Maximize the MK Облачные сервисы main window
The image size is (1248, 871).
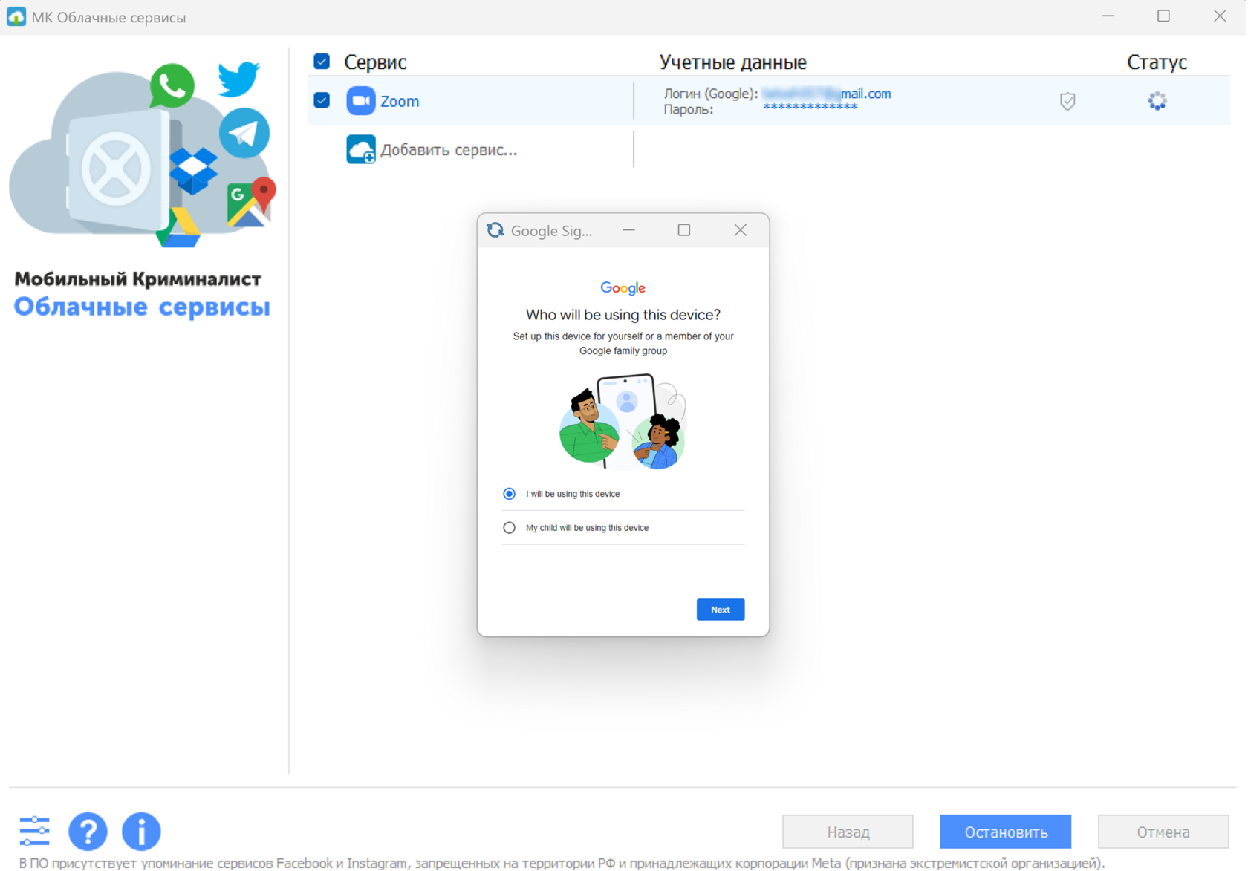coord(1164,16)
